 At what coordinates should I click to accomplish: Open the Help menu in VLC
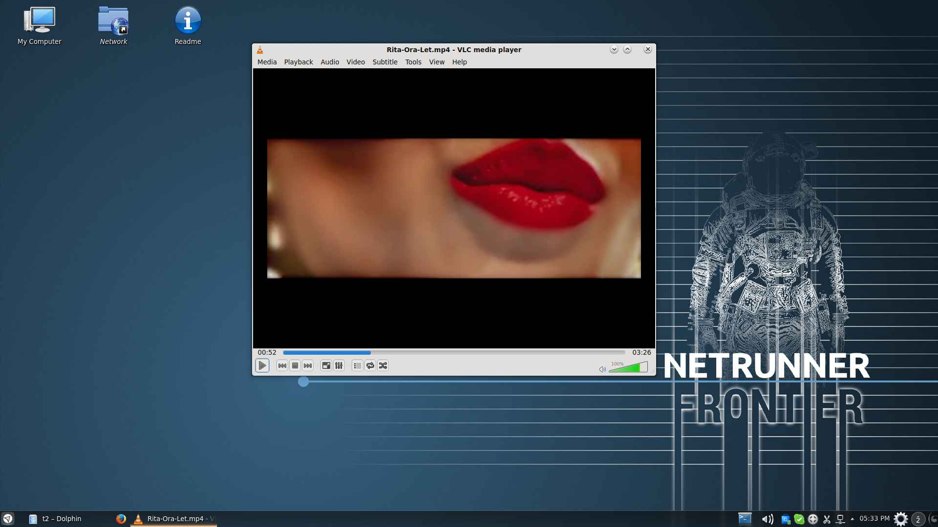(459, 62)
